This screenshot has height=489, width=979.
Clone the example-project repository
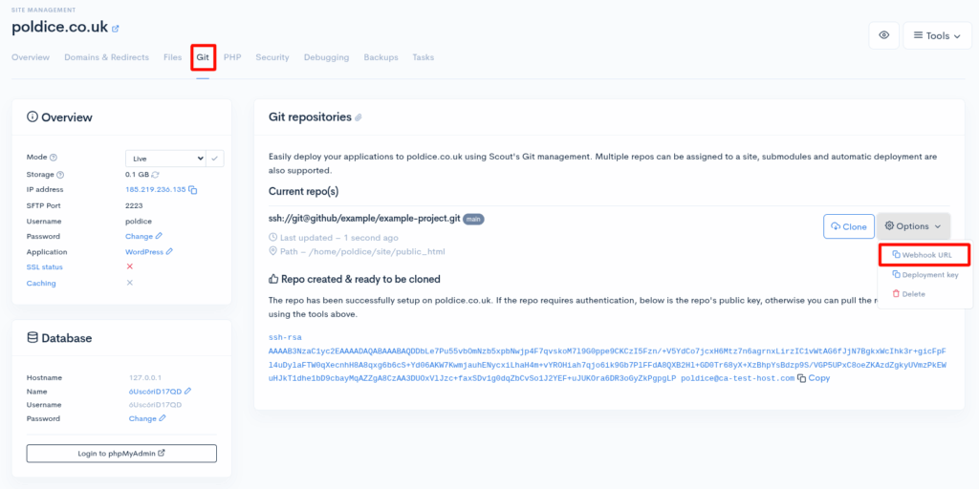[849, 226]
